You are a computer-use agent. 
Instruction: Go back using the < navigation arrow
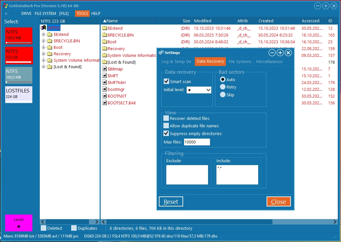pos(6,14)
